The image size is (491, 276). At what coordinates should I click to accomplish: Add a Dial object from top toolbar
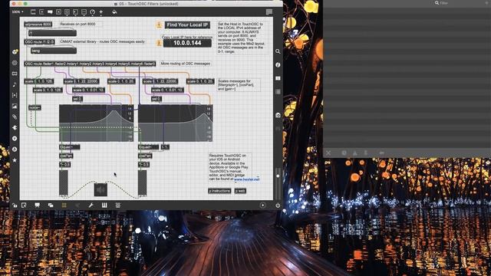point(92,12)
